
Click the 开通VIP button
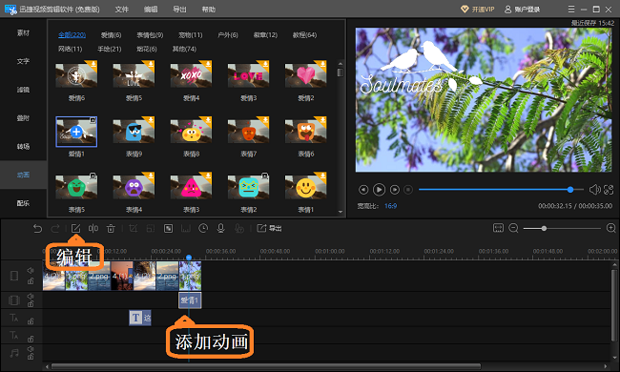[478, 10]
